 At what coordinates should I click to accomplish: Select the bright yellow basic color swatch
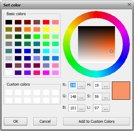tap(46, 29)
